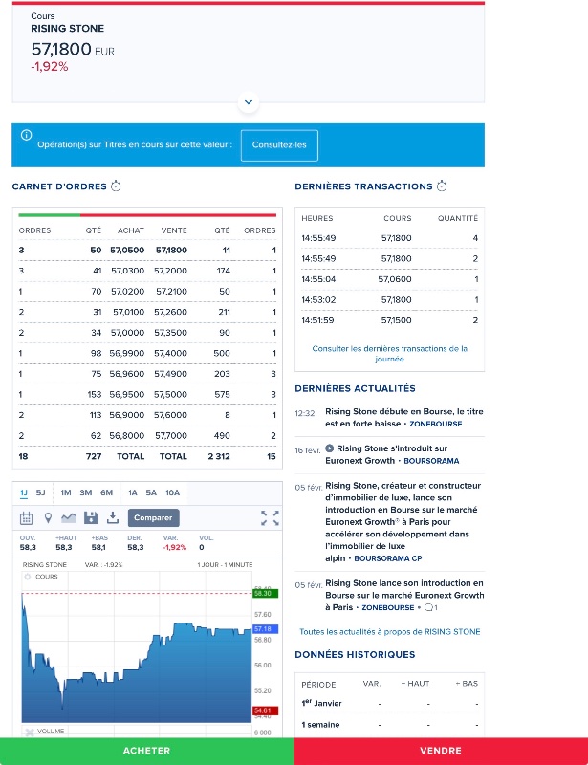Image resolution: width=588 pixels, height=765 pixels.
Task: Expand the chart to fullscreen
Action: coord(270,517)
